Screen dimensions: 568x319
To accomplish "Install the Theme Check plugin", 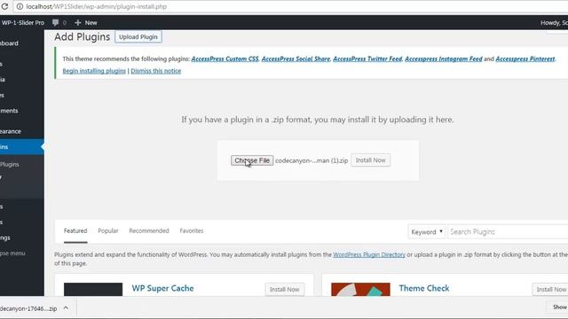I will click(x=550, y=290).
